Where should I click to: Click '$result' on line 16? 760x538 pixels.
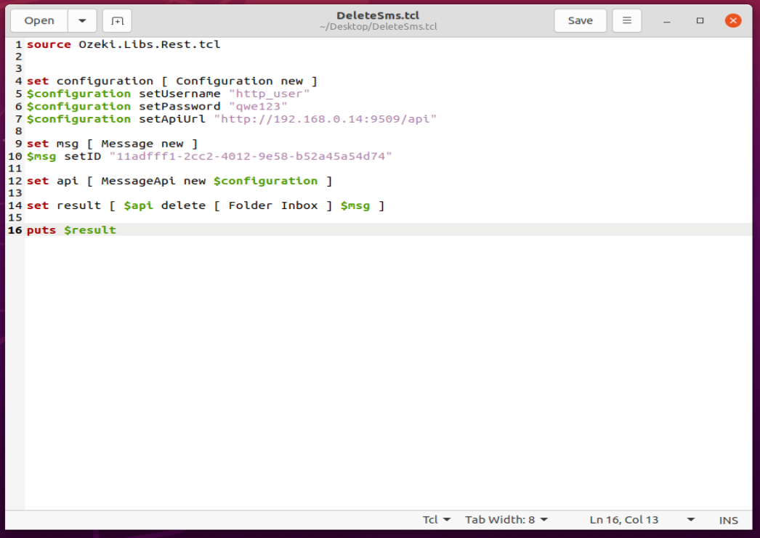point(90,230)
